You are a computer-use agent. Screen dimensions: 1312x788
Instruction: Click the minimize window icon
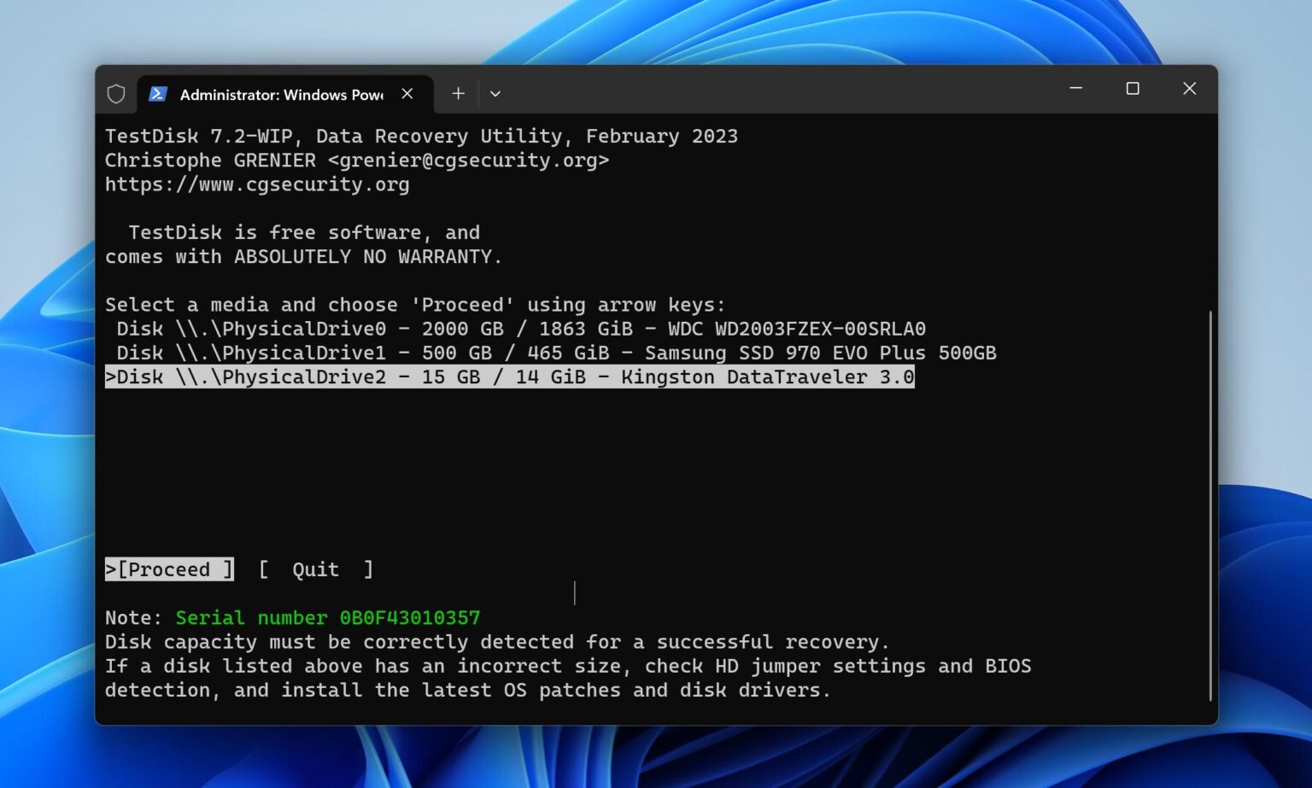tap(1075, 88)
